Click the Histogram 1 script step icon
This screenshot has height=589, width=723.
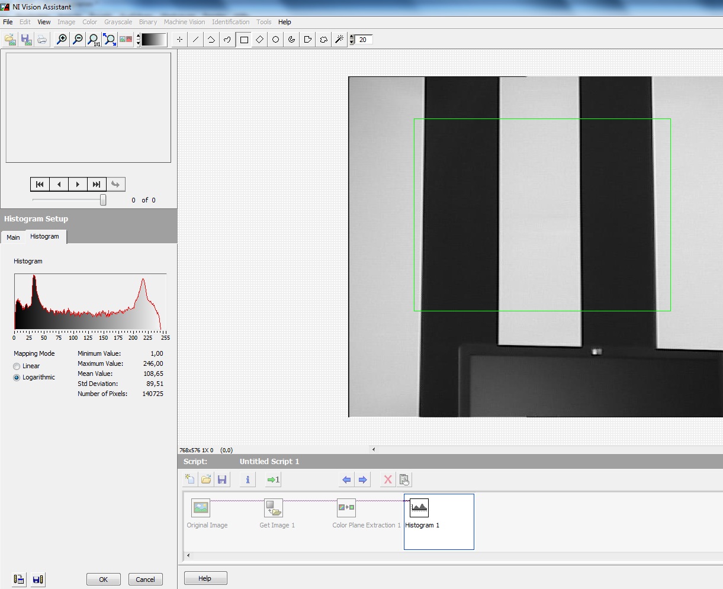(419, 508)
